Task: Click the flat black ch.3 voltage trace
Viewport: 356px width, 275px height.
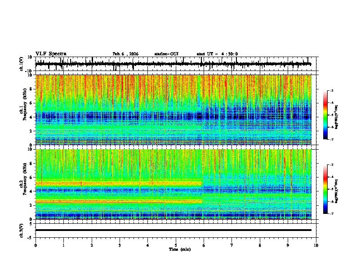Action: coord(173,230)
